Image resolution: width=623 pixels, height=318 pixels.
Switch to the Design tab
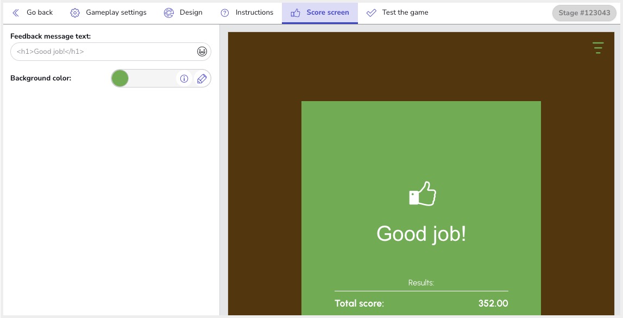[x=183, y=13]
